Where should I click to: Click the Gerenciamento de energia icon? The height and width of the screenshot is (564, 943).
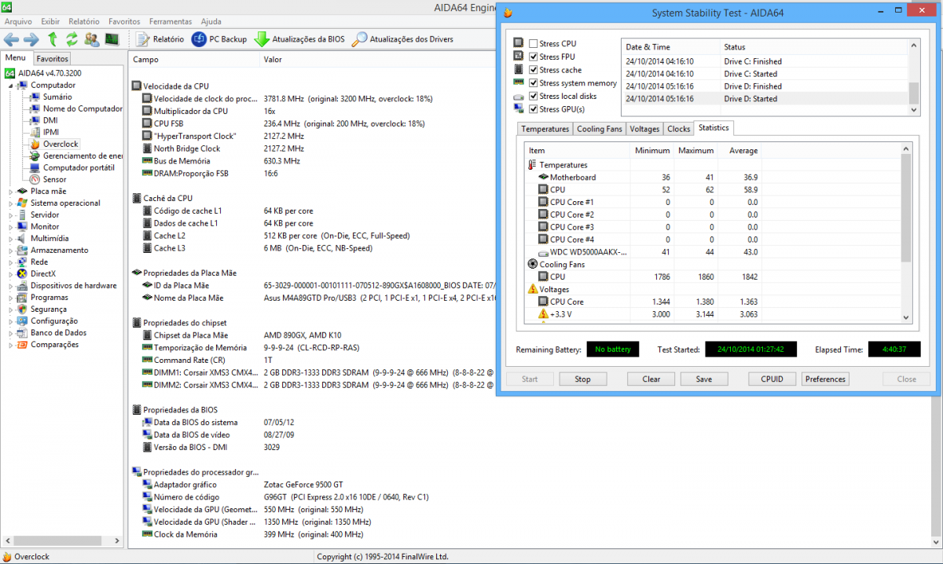(35, 156)
